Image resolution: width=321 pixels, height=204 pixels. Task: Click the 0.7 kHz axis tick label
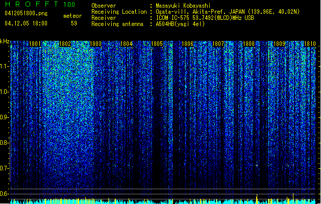pos(5,168)
